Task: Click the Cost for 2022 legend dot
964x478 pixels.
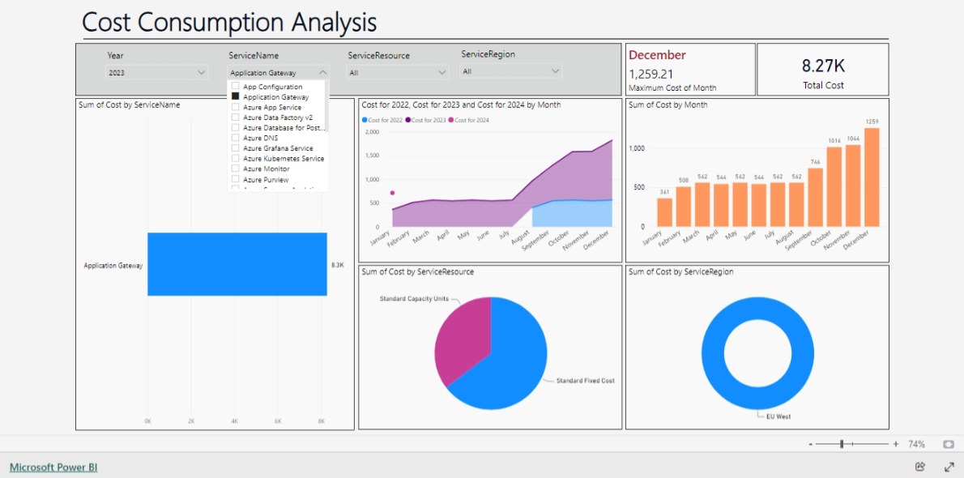Action: tap(365, 120)
